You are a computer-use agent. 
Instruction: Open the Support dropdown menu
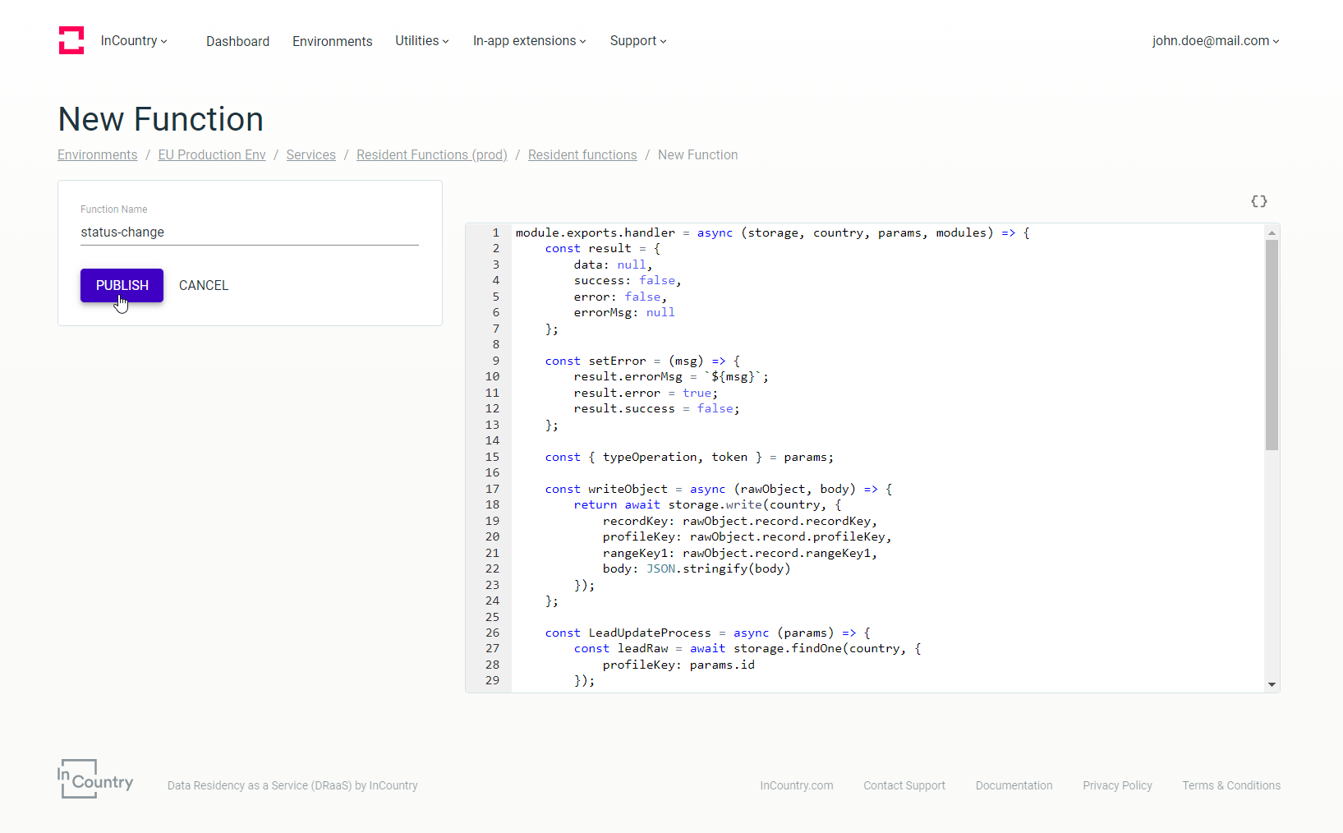637,41
